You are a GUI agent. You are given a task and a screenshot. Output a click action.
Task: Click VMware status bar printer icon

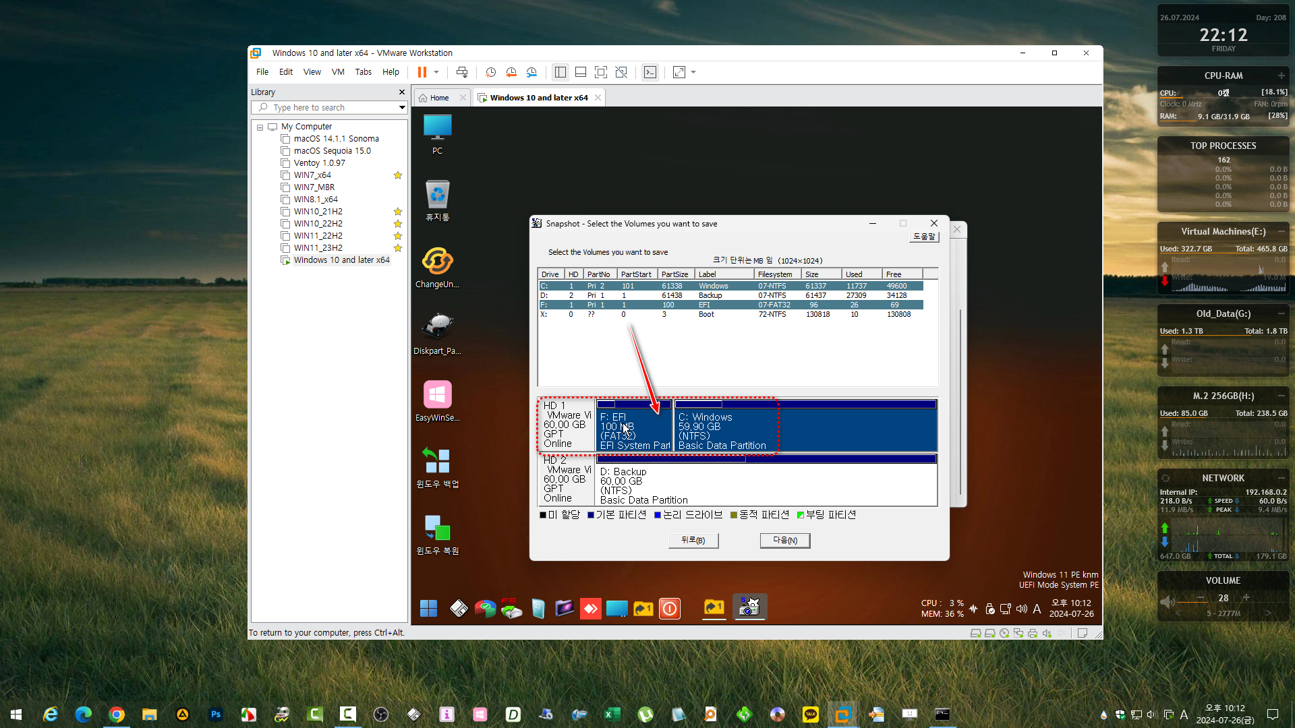pyautogui.click(x=1033, y=633)
